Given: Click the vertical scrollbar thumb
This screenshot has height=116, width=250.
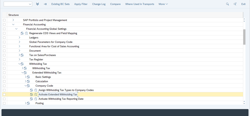Looking at the screenshot, I should (x=244, y=37).
